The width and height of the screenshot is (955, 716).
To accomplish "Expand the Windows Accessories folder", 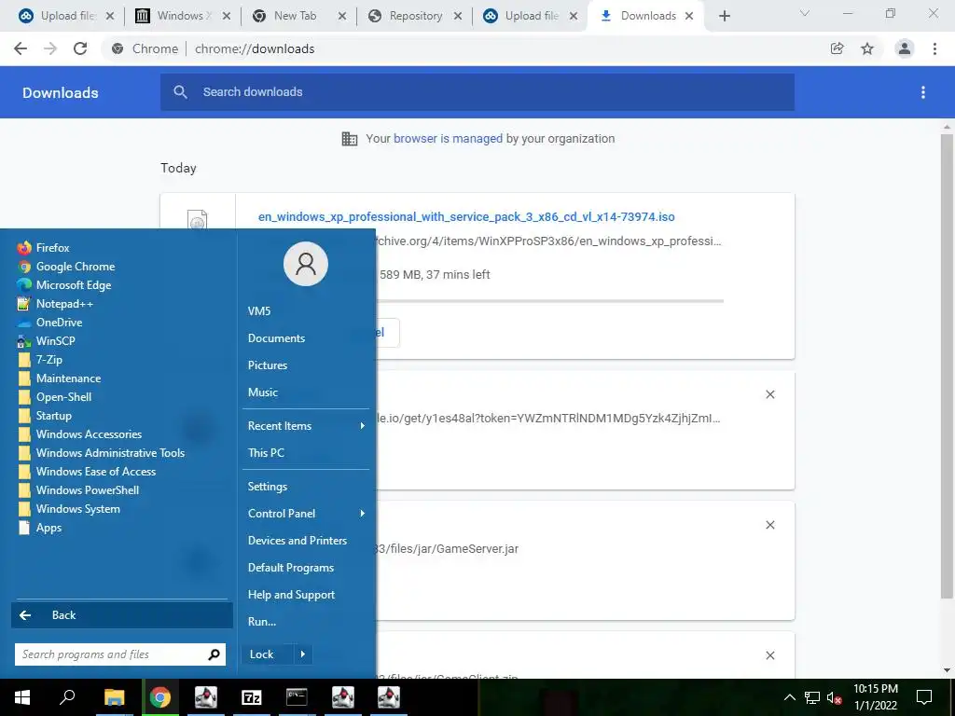I will (80, 434).
